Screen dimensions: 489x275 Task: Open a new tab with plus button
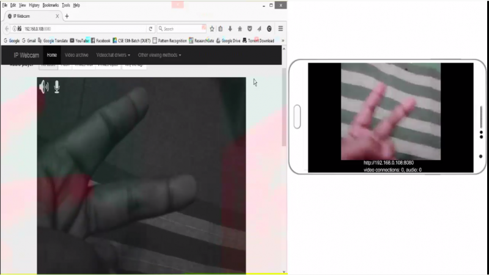pyautogui.click(x=67, y=16)
